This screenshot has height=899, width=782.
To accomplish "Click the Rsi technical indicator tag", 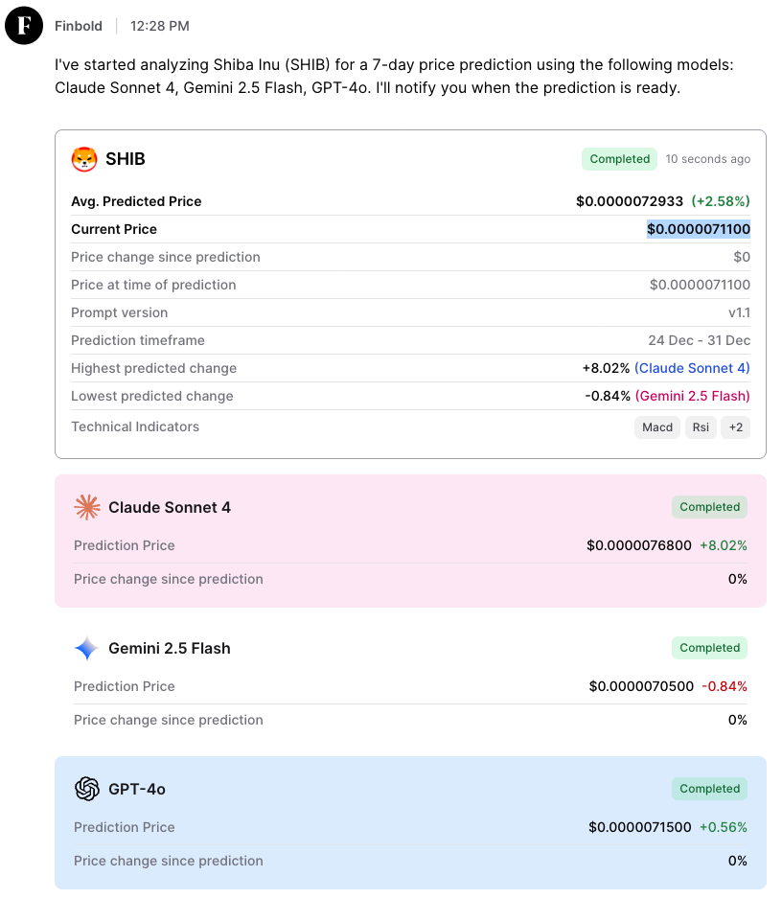I will [701, 427].
